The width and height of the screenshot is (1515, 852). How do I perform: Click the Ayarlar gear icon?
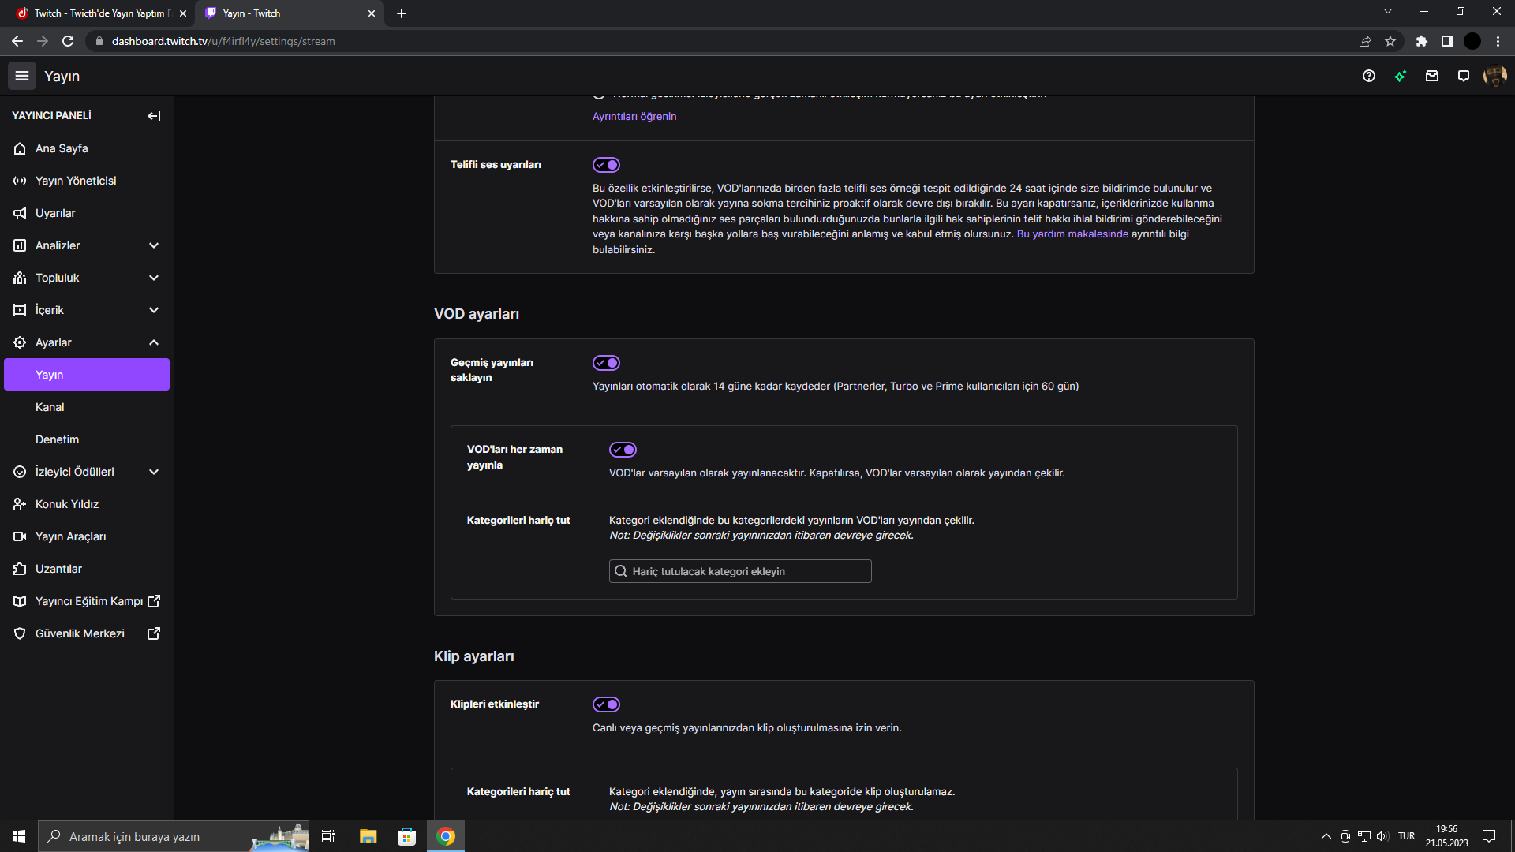click(20, 342)
